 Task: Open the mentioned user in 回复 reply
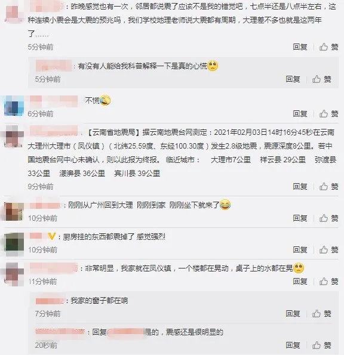click(125, 332)
